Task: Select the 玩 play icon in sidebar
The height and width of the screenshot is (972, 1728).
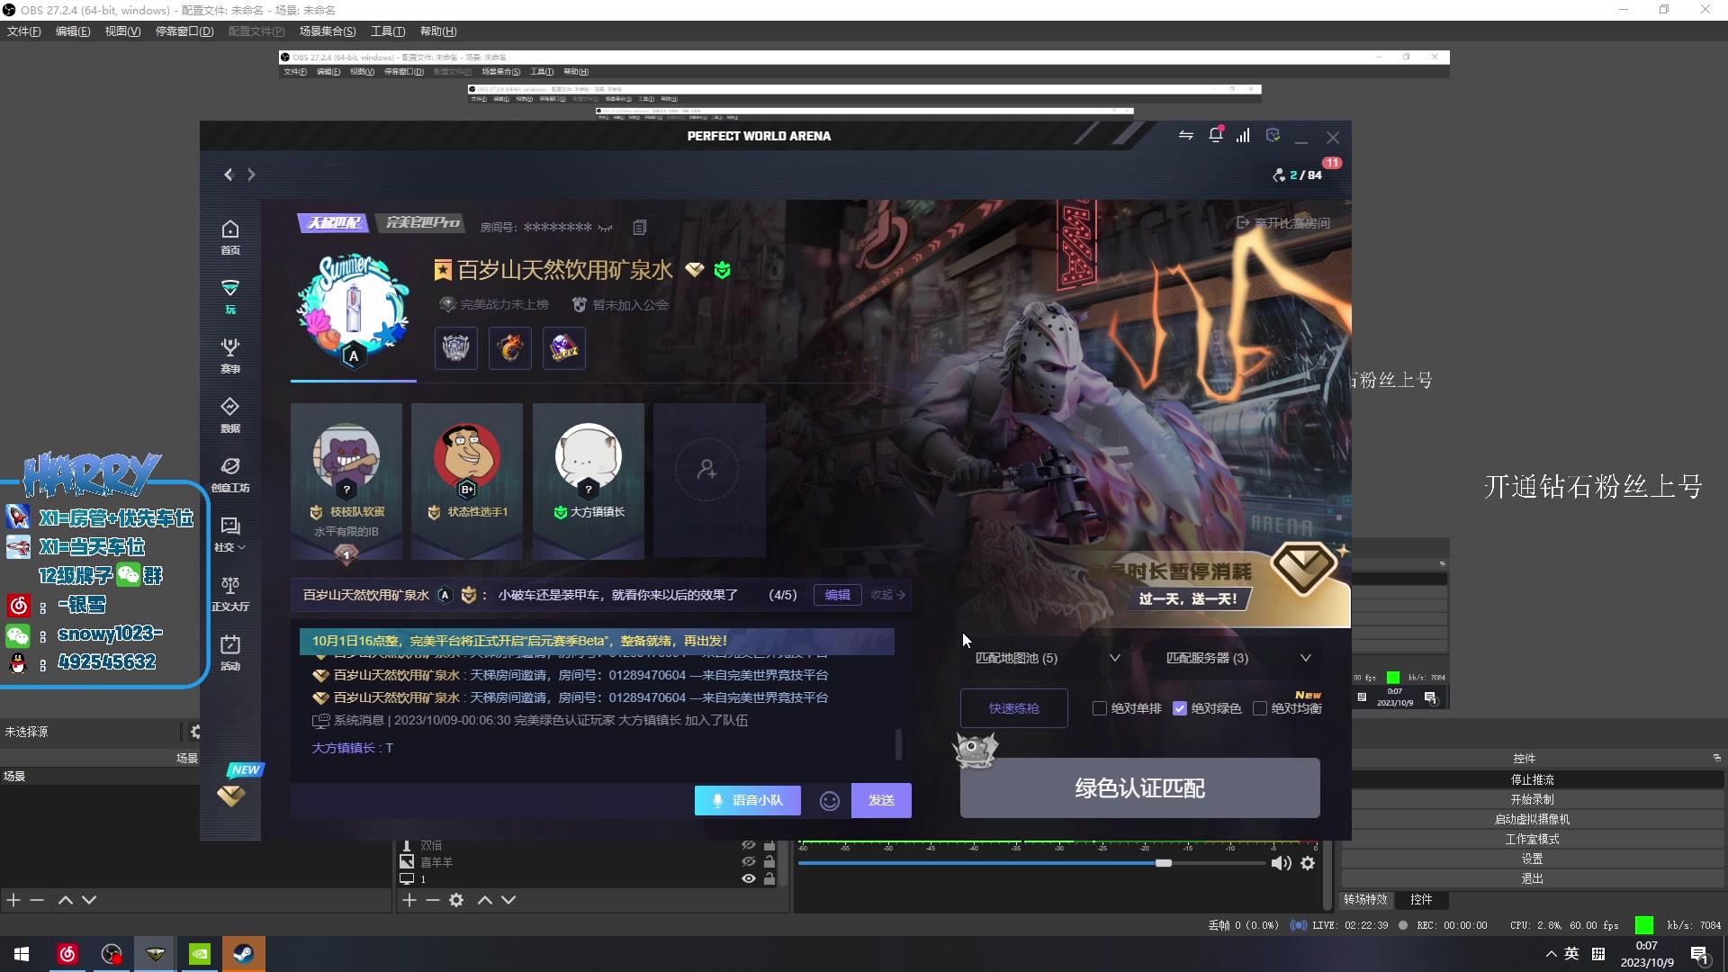Action: [x=230, y=296]
